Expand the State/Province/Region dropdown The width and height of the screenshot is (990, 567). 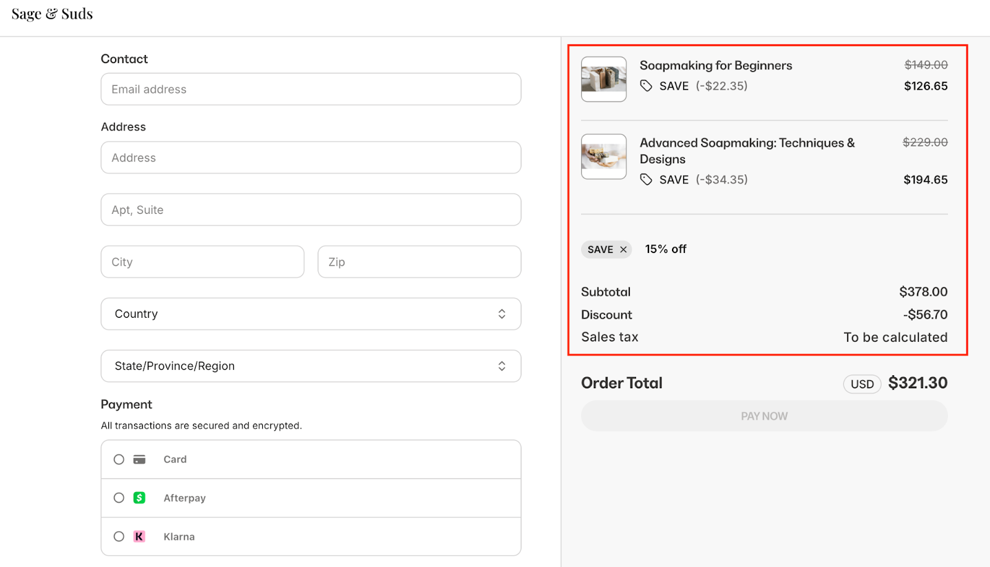click(x=311, y=366)
